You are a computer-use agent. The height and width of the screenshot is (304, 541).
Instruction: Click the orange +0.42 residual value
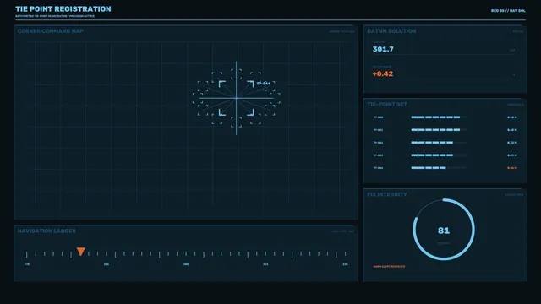[x=383, y=73]
